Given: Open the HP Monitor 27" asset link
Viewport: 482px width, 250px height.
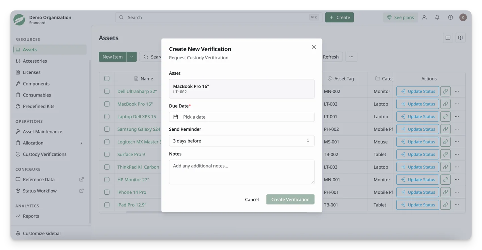Looking at the screenshot, I should [x=133, y=180].
